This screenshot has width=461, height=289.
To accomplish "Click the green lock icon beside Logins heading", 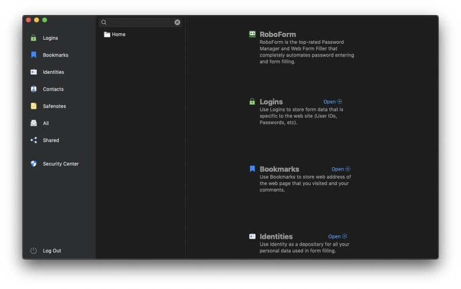I will 252,102.
